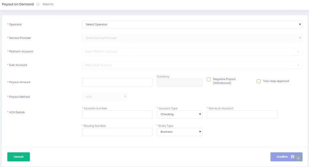This screenshot has height=167, width=309.
Task: Click the down-arrow scroll icon near Confirm
Action: click(x=298, y=158)
